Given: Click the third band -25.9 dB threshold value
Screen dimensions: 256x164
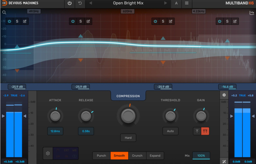Looking at the screenshot, I should coord(163,87).
